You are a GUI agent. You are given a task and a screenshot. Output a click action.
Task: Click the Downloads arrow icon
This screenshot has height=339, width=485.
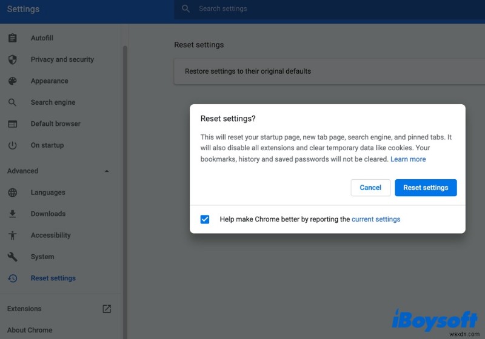[12, 214]
